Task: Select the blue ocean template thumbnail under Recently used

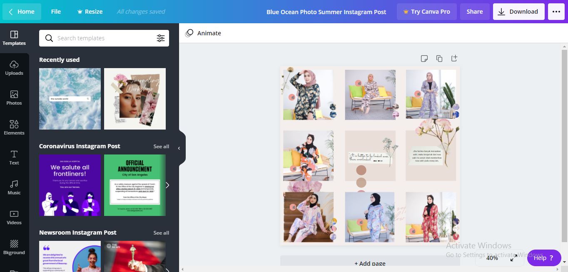Action: tap(70, 98)
